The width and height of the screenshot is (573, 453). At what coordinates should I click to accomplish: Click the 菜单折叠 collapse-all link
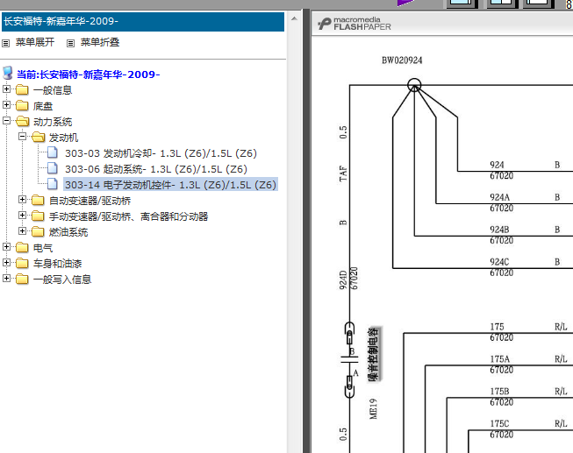100,42
